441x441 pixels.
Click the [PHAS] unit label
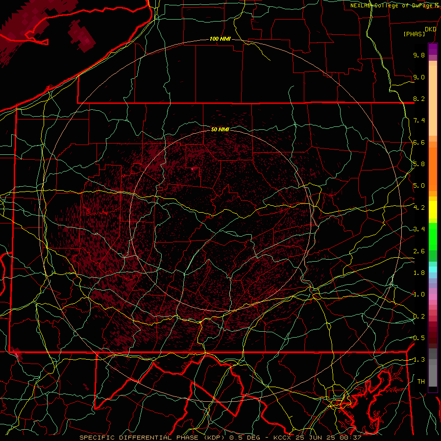414,34
